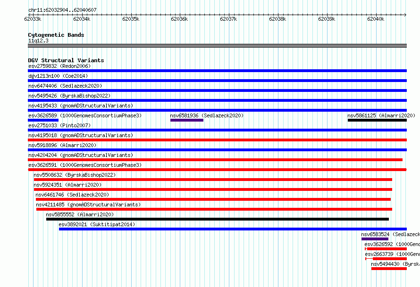Open the nsv6474406 (Sedlazeck2020) variant
The width and height of the screenshot is (420, 287).
(65, 86)
